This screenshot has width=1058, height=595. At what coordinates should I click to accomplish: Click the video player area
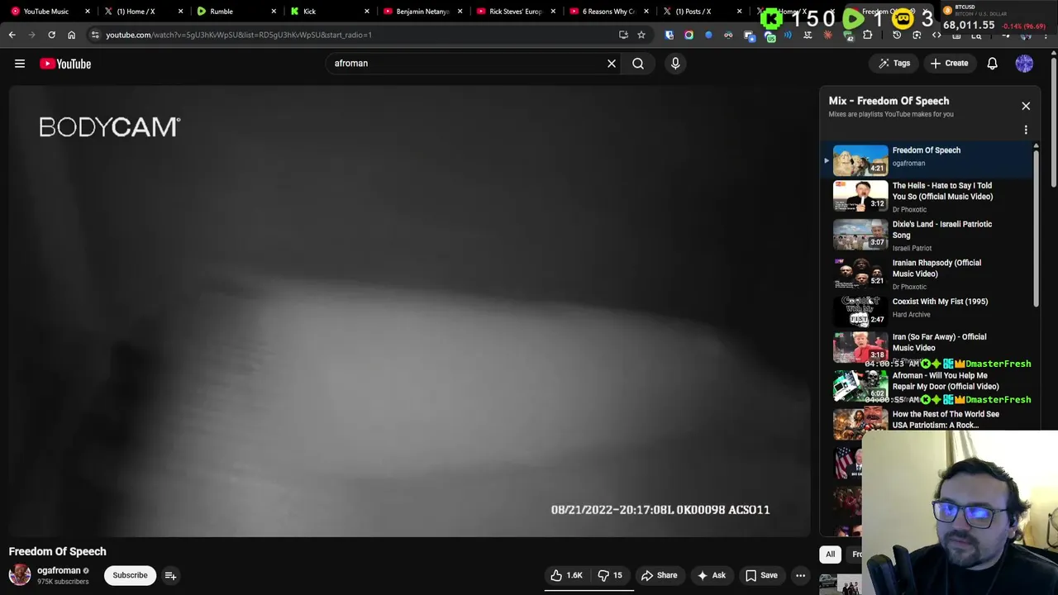[410, 312]
